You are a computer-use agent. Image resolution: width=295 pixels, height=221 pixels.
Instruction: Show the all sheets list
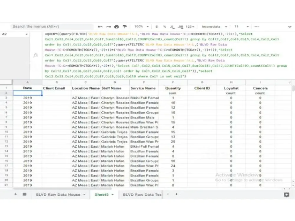click(x=24, y=194)
